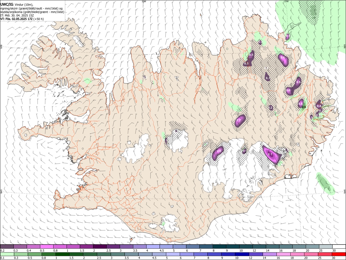This screenshot has width=346, height=260.
Task: Click the 66N latitude label on the right edge
Action: pos(345,47)
